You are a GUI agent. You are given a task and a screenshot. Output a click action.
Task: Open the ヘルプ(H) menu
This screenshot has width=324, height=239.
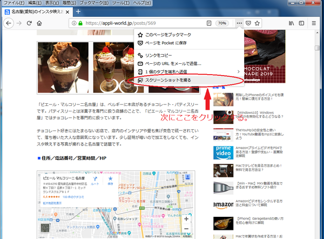coord(142,3)
